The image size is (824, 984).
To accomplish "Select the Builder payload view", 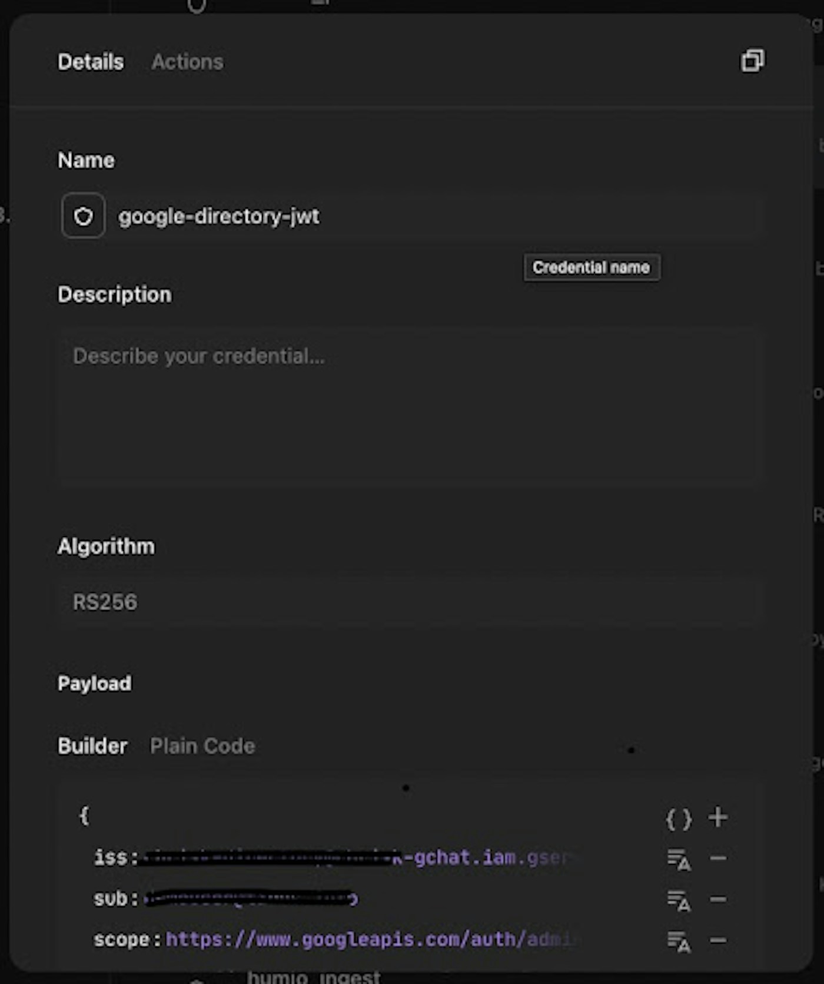I will pyautogui.click(x=92, y=746).
